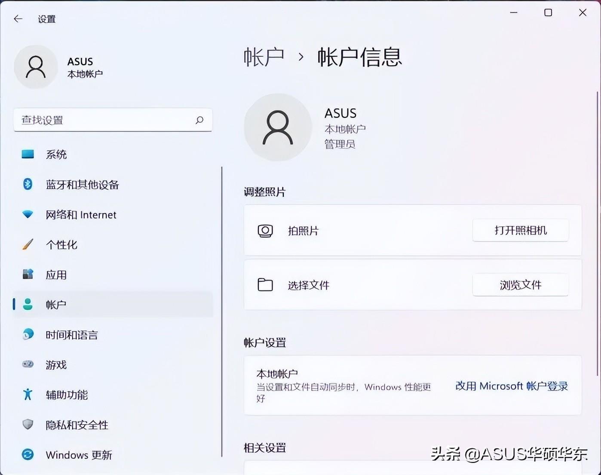Click the 选择文件 label
This screenshot has width=601, height=475.
309,285
